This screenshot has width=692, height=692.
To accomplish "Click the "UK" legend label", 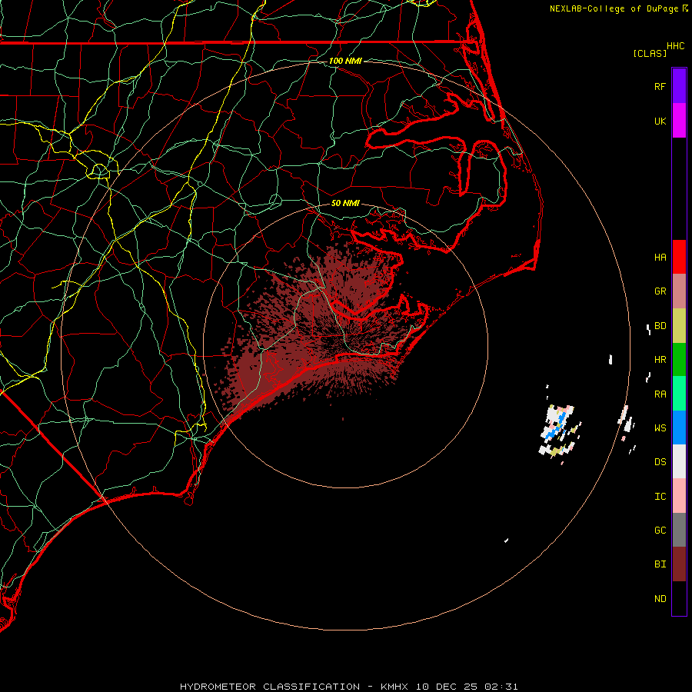I will pos(660,121).
